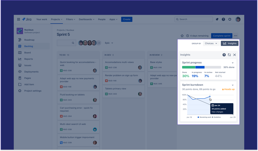The height and width of the screenshot is (151, 258).
Task: Toggle the Insights panel button
Action: [230, 43]
